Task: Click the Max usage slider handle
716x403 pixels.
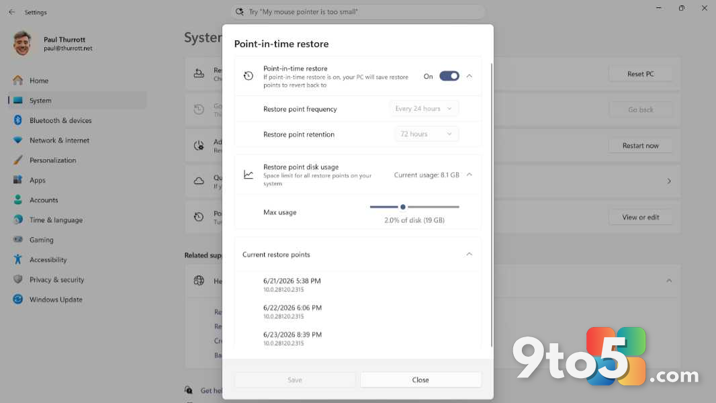Action: click(403, 207)
